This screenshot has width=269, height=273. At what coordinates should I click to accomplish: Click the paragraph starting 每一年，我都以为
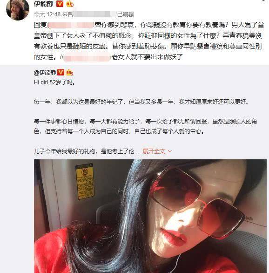(x=141, y=102)
